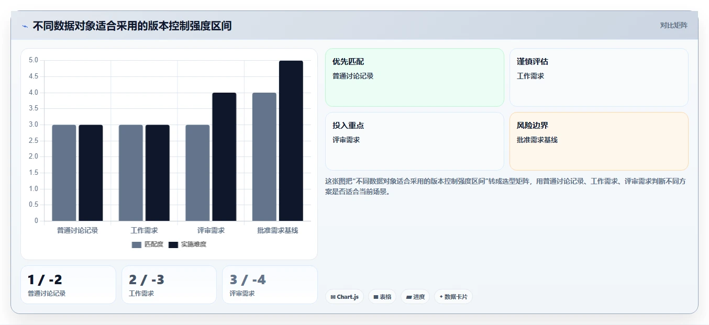Select the 优先匹配 matrix card
Viewport: 709px width, 325px height.
415,77
